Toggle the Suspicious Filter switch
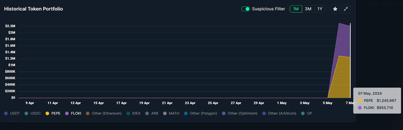The width and height of the screenshot is (403, 130). click(245, 9)
